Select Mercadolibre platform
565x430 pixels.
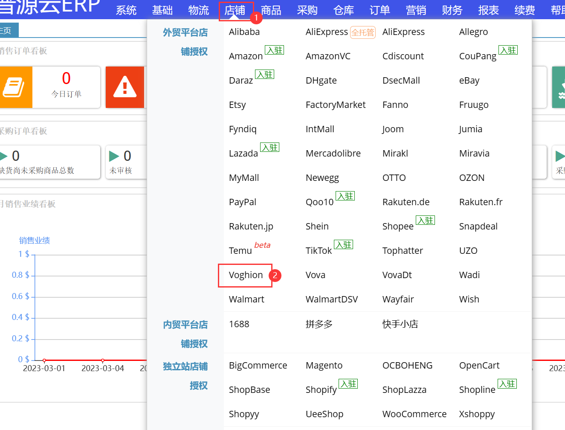point(333,154)
